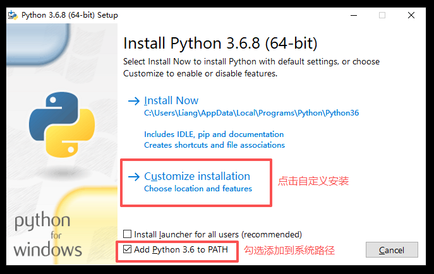This screenshot has height=274, width=434.
Task: Click the red annotation "勾选添加到系统路径"
Action: tap(289, 251)
